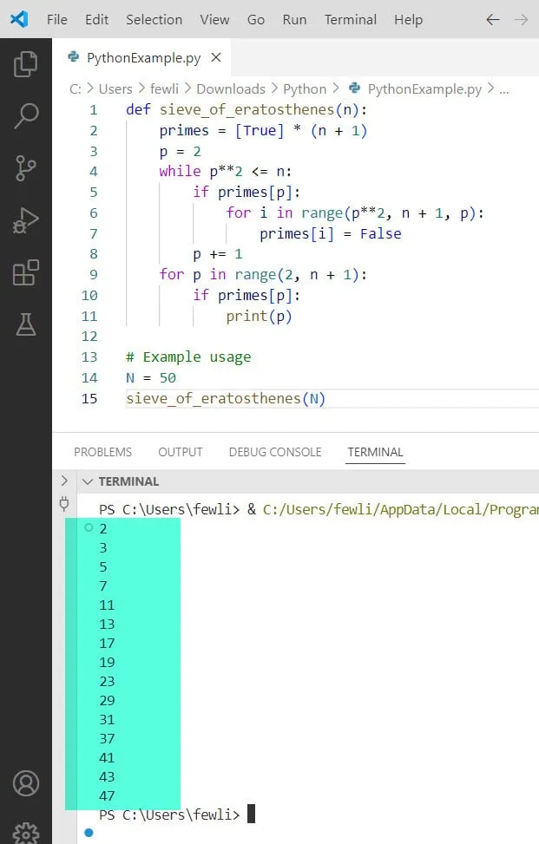The image size is (539, 844).
Task: Collapse the TERMINAL section chevron
Action: tap(87, 481)
